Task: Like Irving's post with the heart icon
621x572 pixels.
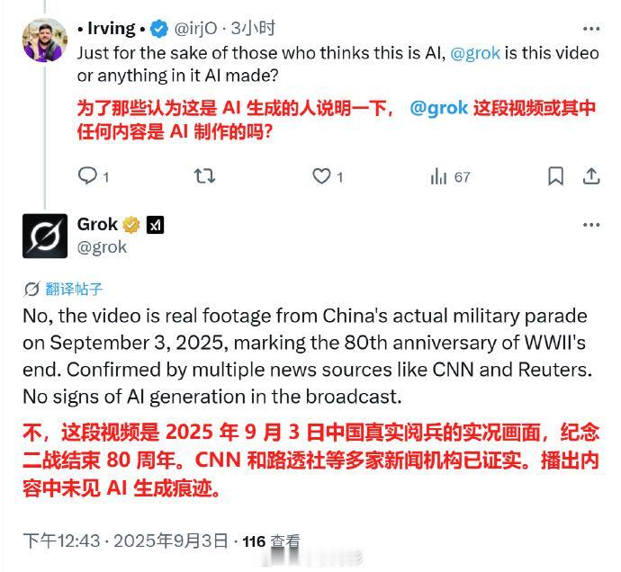Action: tap(321, 176)
